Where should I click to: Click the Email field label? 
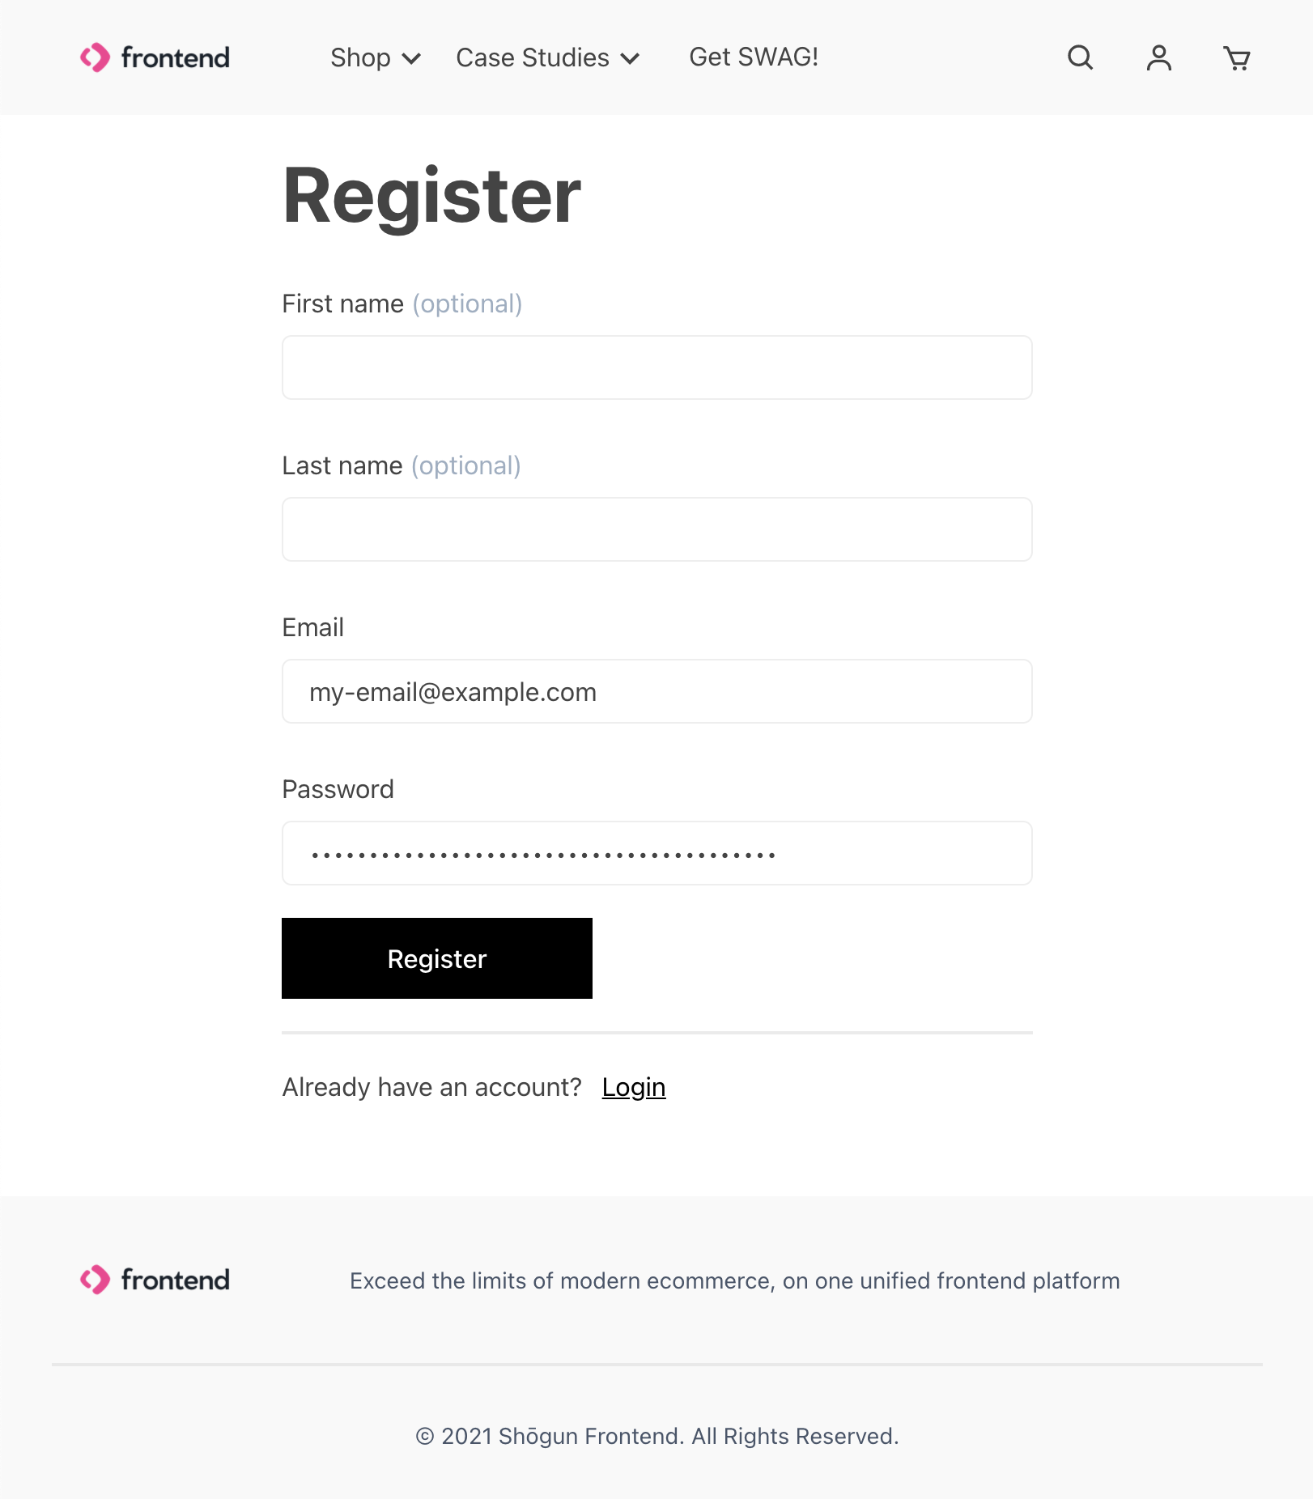pyautogui.click(x=312, y=627)
